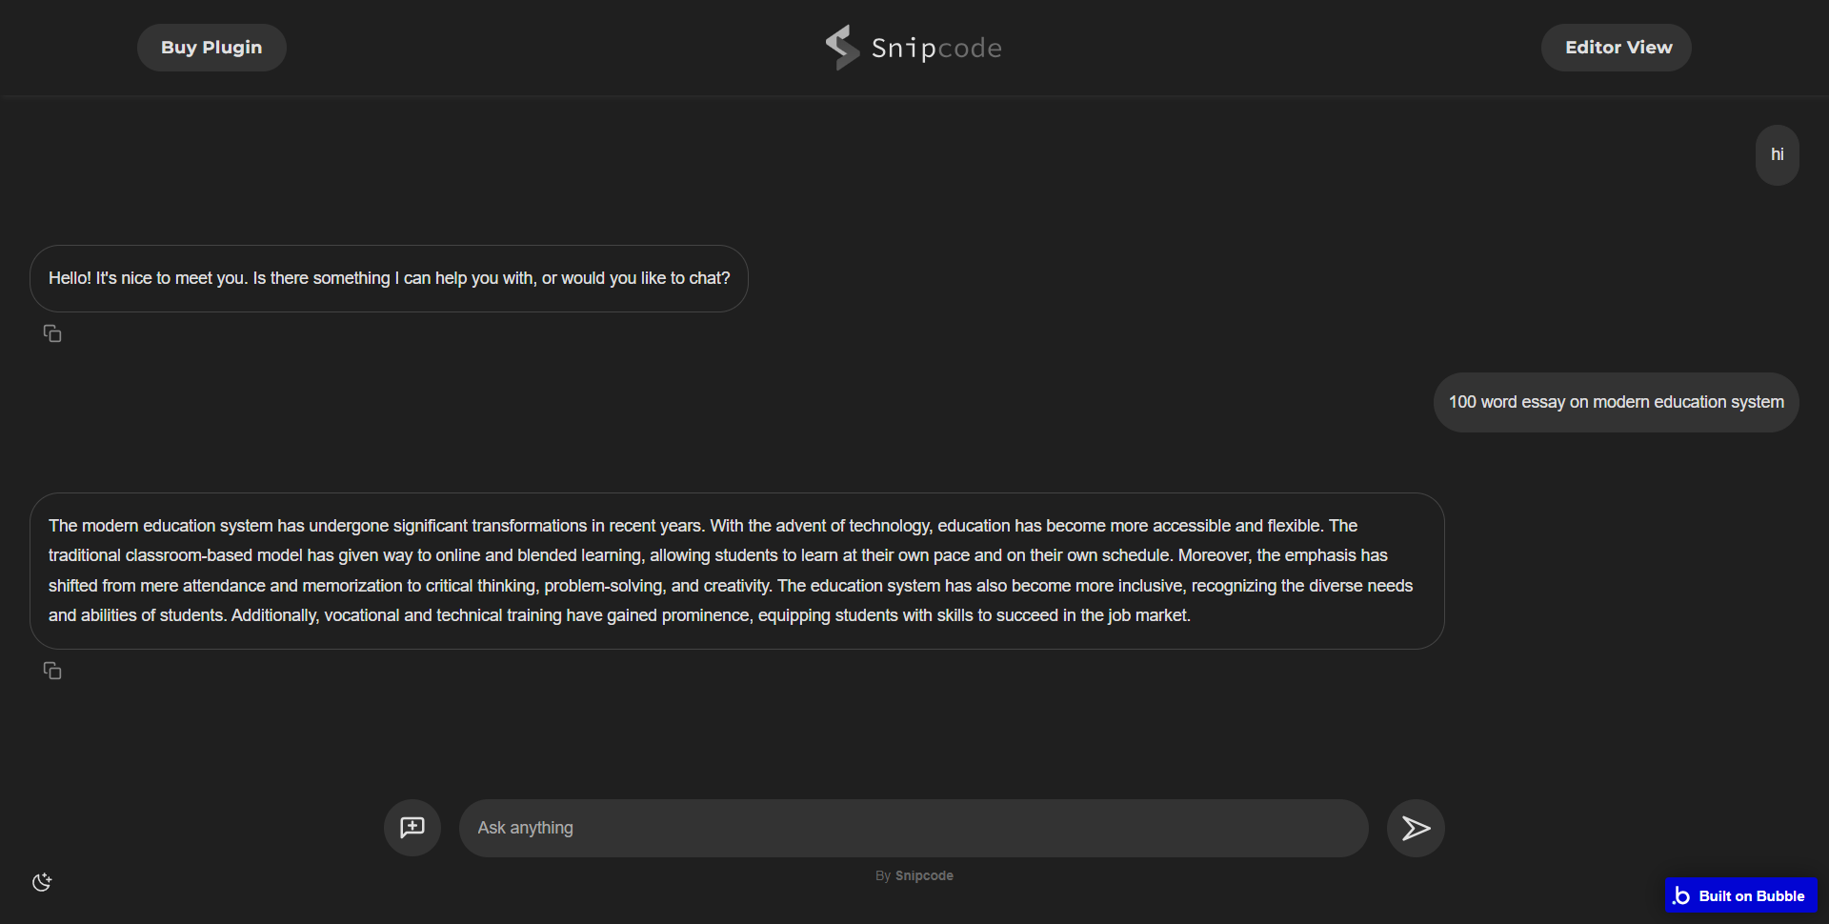This screenshot has width=1829, height=924.
Task: Click the Snipcode wordmark in the header
Action: 936,48
